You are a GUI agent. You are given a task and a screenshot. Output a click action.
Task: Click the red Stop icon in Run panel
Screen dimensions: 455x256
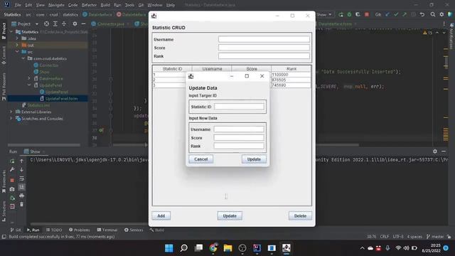click(x=12, y=180)
